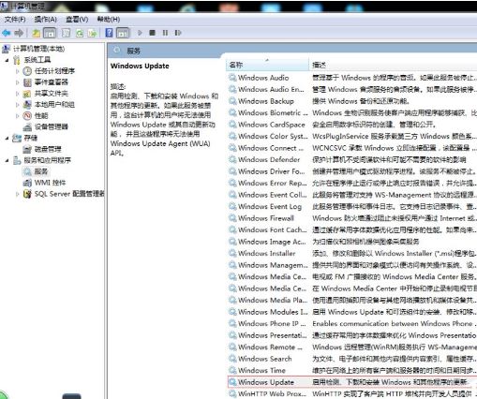Click the Export List toolbar icon

click(x=93, y=33)
